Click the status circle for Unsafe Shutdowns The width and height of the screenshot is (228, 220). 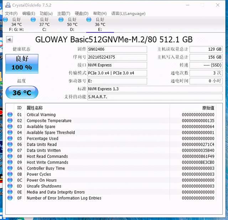click(x=10, y=186)
